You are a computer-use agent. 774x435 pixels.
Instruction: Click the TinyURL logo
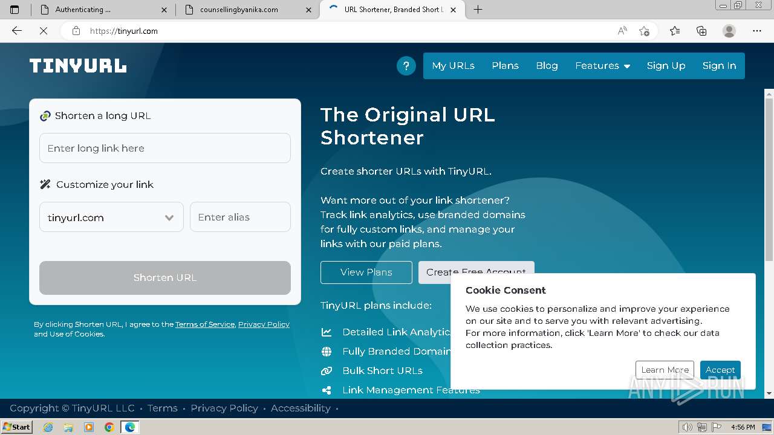[x=78, y=66]
